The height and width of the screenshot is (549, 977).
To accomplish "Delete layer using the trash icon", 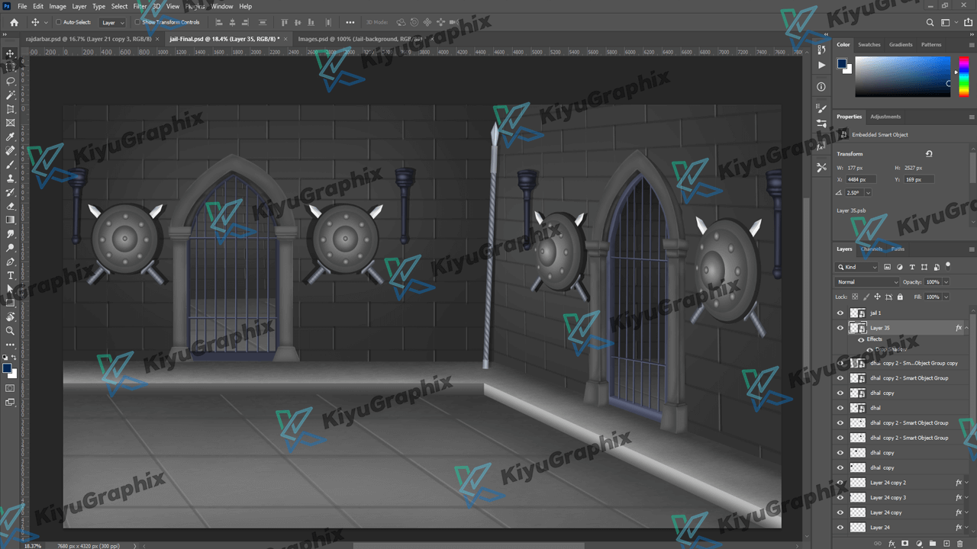I will tap(960, 544).
